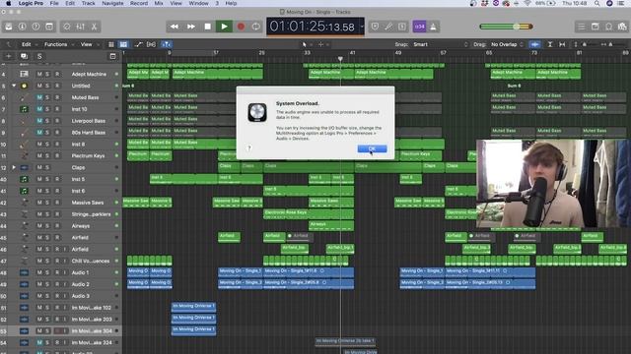The width and height of the screenshot is (631, 354).
Task: Toggle cycle mode button
Action: tap(256, 27)
